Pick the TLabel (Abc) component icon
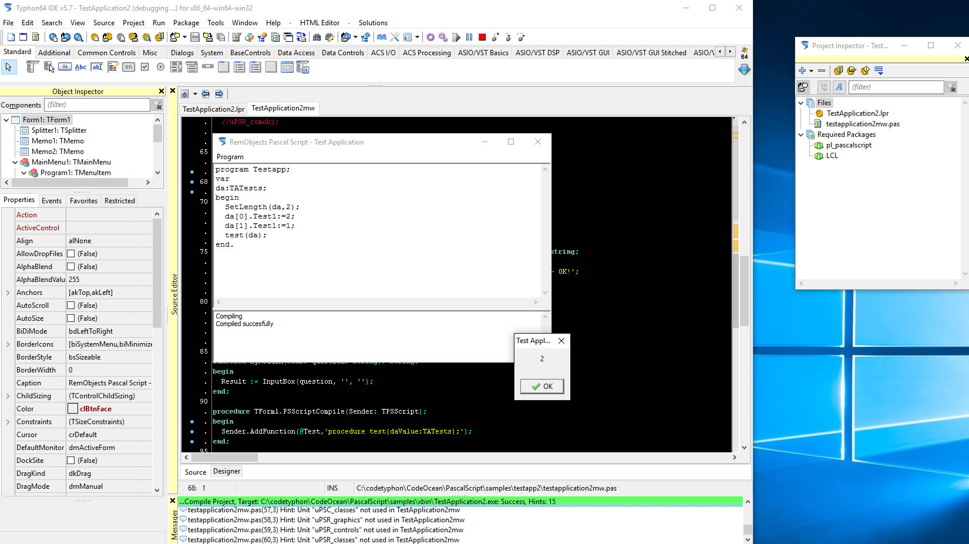 81,67
